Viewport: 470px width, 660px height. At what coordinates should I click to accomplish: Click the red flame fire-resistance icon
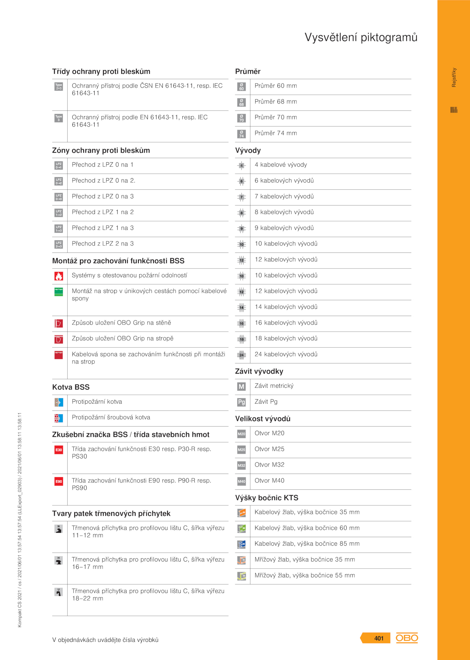coord(59,276)
